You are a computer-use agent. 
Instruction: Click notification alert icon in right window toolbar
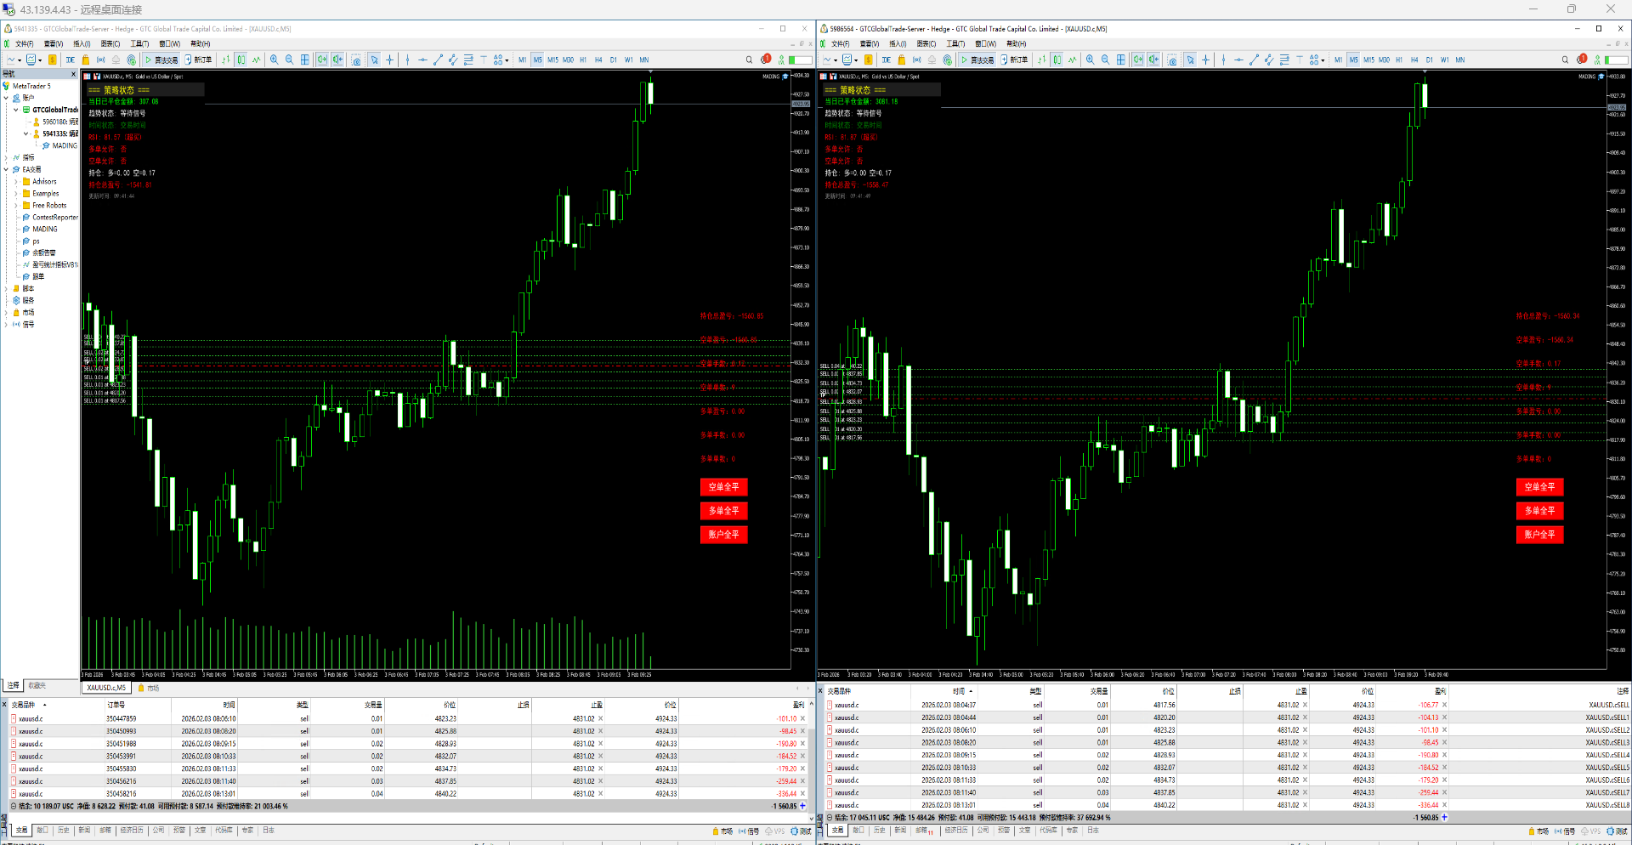(x=1581, y=60)
